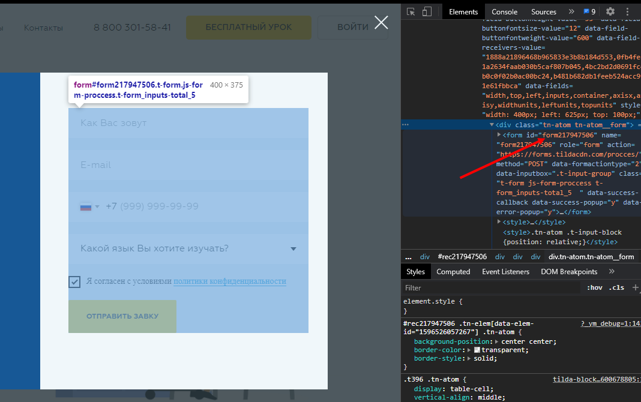Open the phone country flag selector
This screenshot has width=641, height=402.
pos(89,206)
